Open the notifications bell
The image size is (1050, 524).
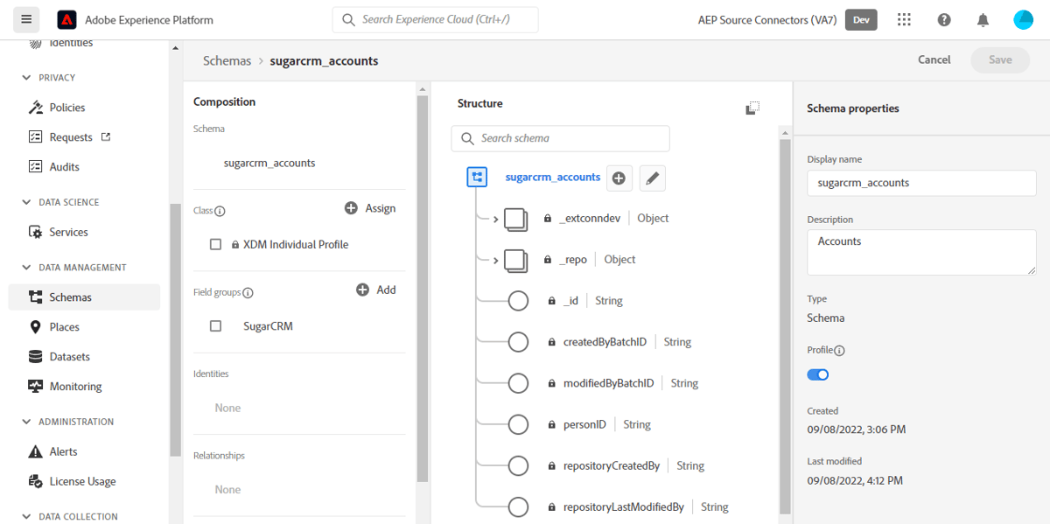(983, 19)
